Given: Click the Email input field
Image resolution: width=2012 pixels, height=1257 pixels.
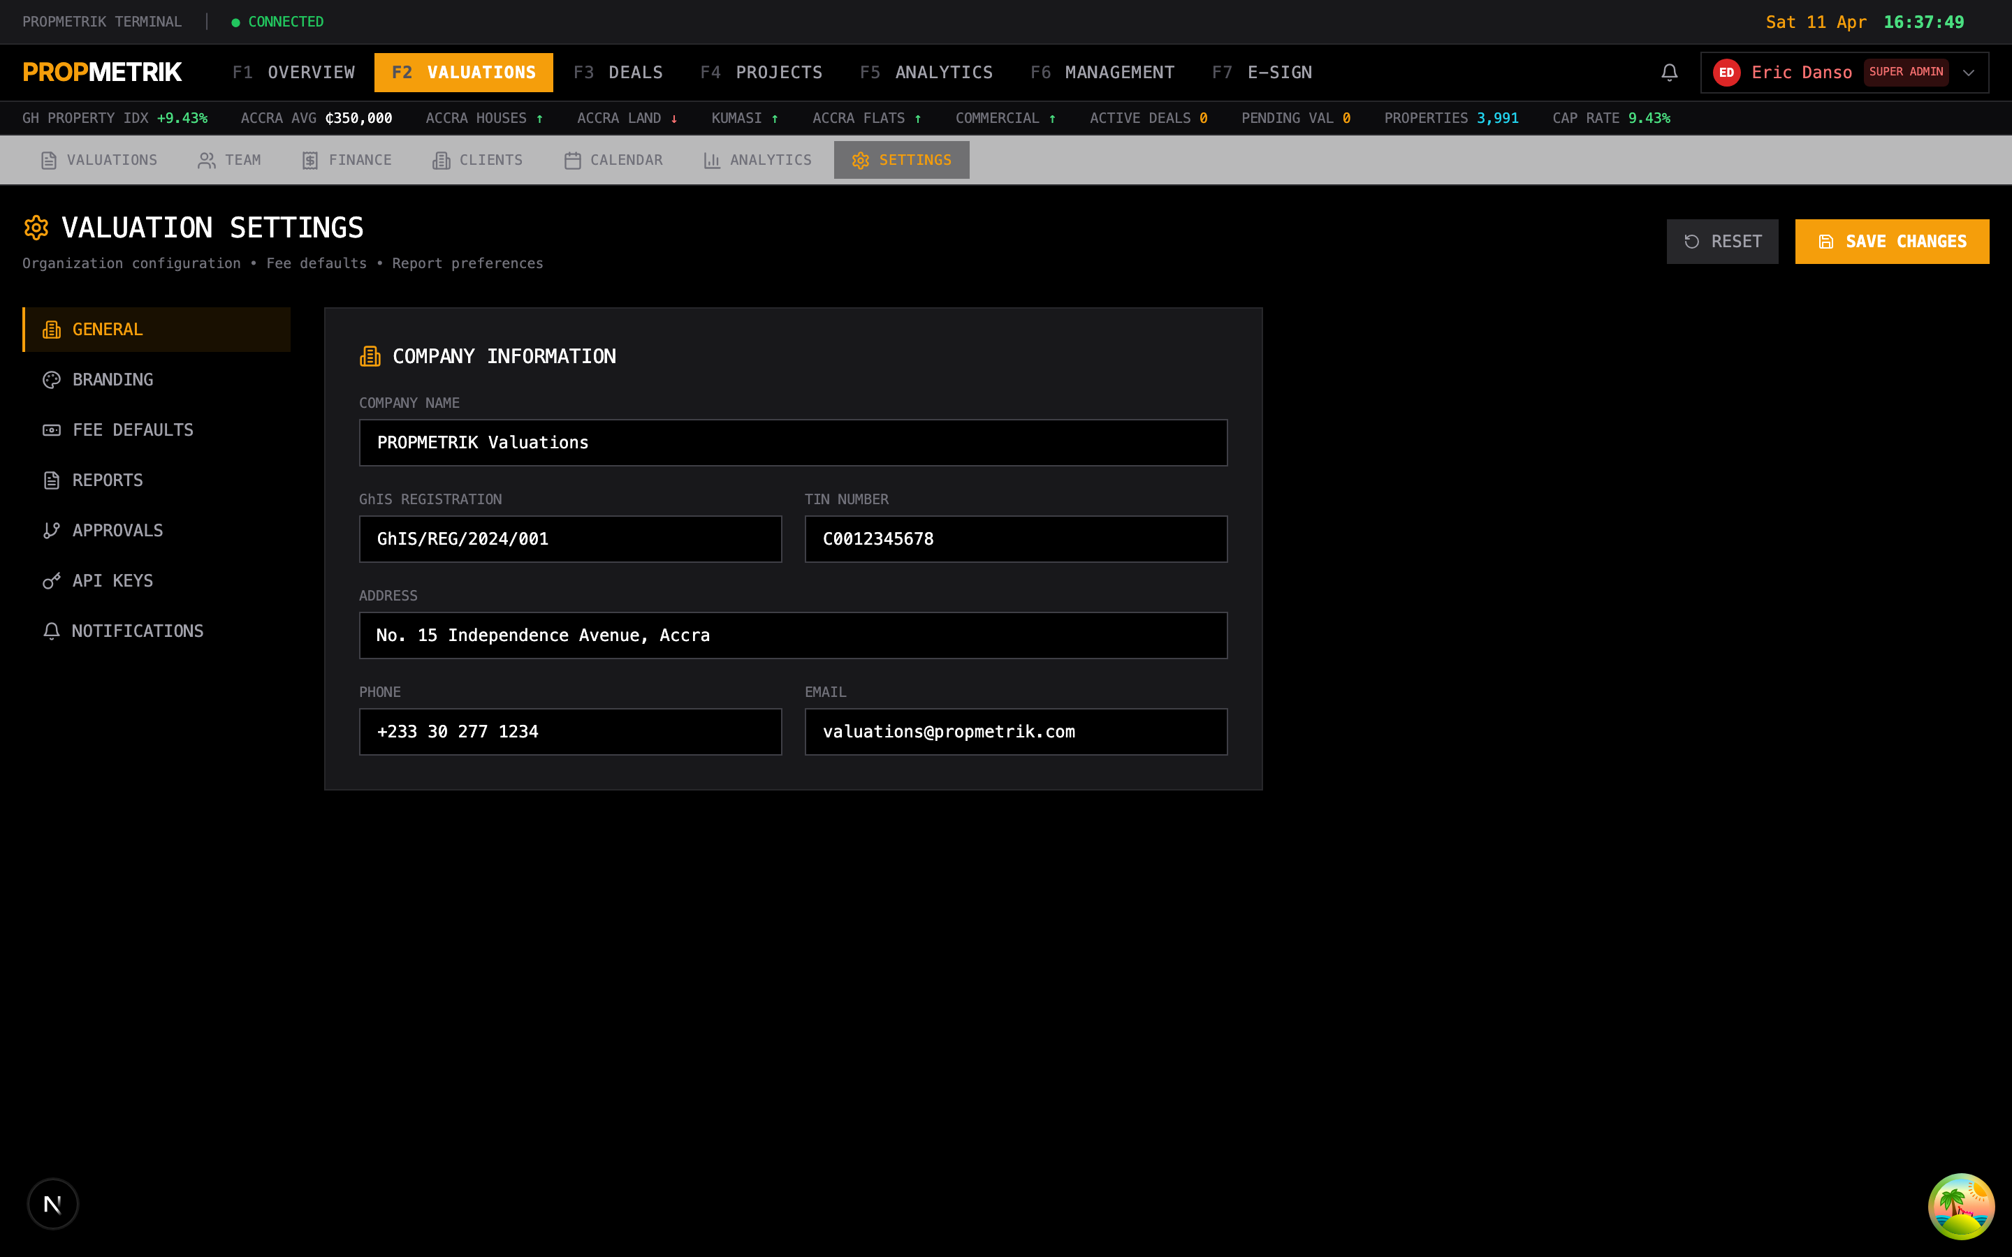Looking at the screenshot, I should pos(1016,733).
